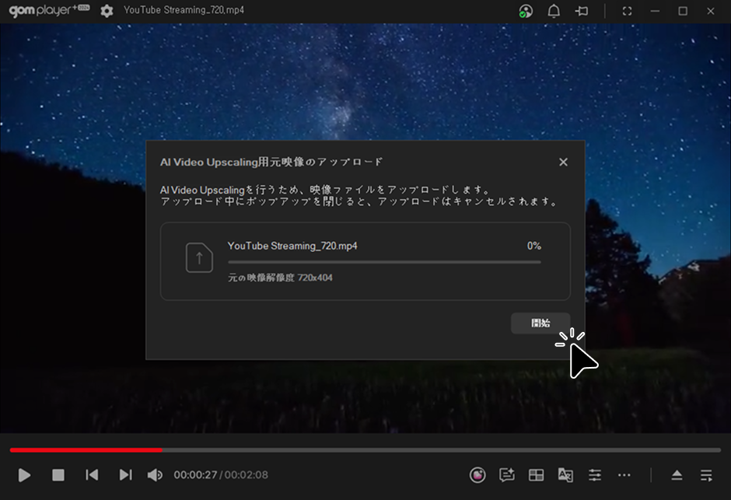The image size is (731, 500).
Task: Enter fullscreen mode from the title bar
Action: click(628, 11)
